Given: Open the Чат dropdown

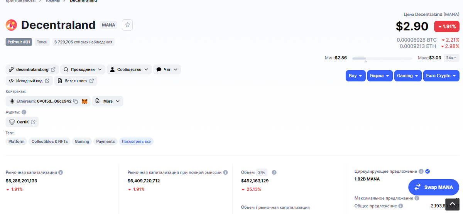Looking at the screenshot, I should pyautogui.click(x=167, y=69).
